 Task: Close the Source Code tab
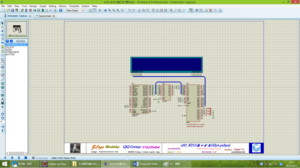click(53, 16)
